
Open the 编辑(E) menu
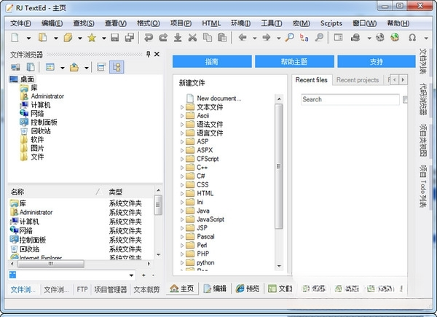tap(52, 23)
